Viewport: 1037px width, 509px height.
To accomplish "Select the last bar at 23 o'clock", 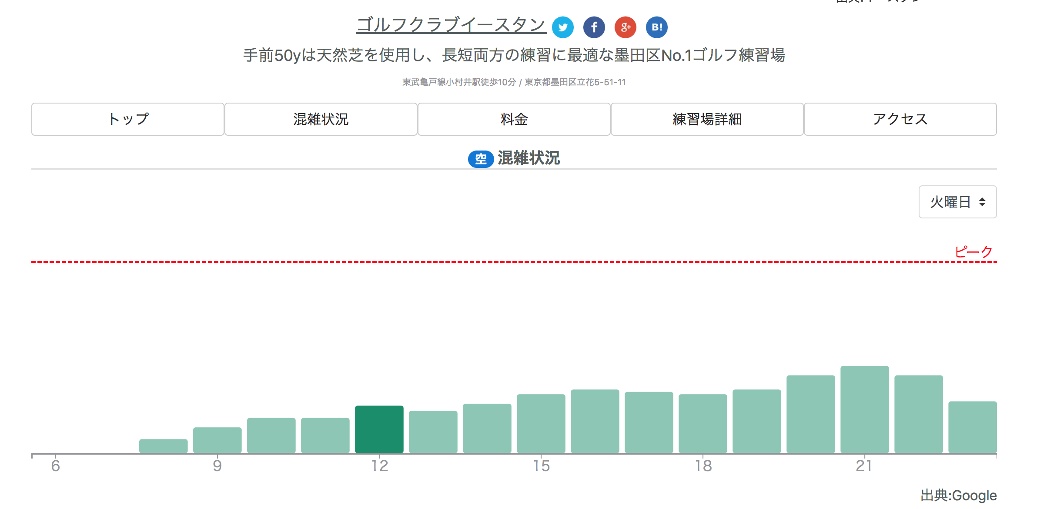I will pyautogui.click(x=973, y=427).
